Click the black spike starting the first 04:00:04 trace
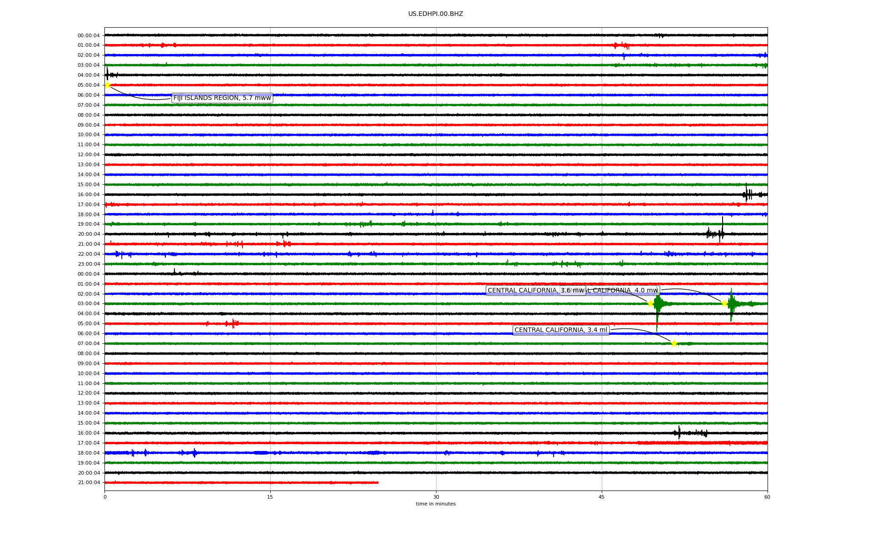Image resolution: width=872 pixels, height=545 pixels. point(107,74)
